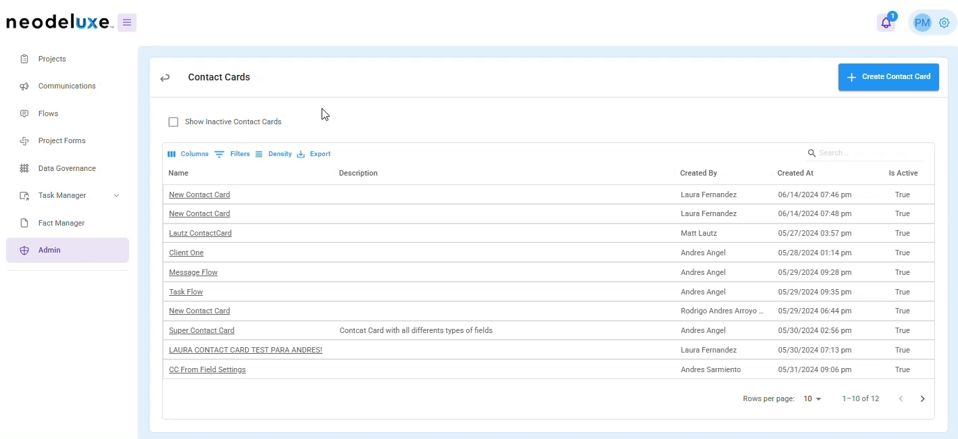Click the Project Forms icon in sidebar
958x439 pixels.
click(x=24, y=141)
